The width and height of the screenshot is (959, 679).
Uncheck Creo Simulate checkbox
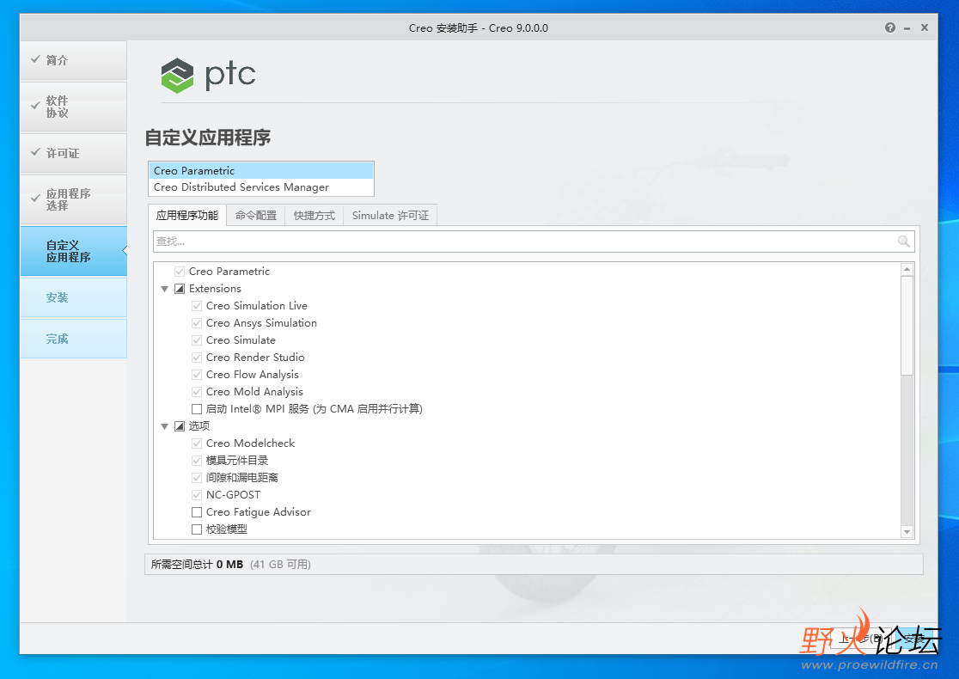point(197,339)
